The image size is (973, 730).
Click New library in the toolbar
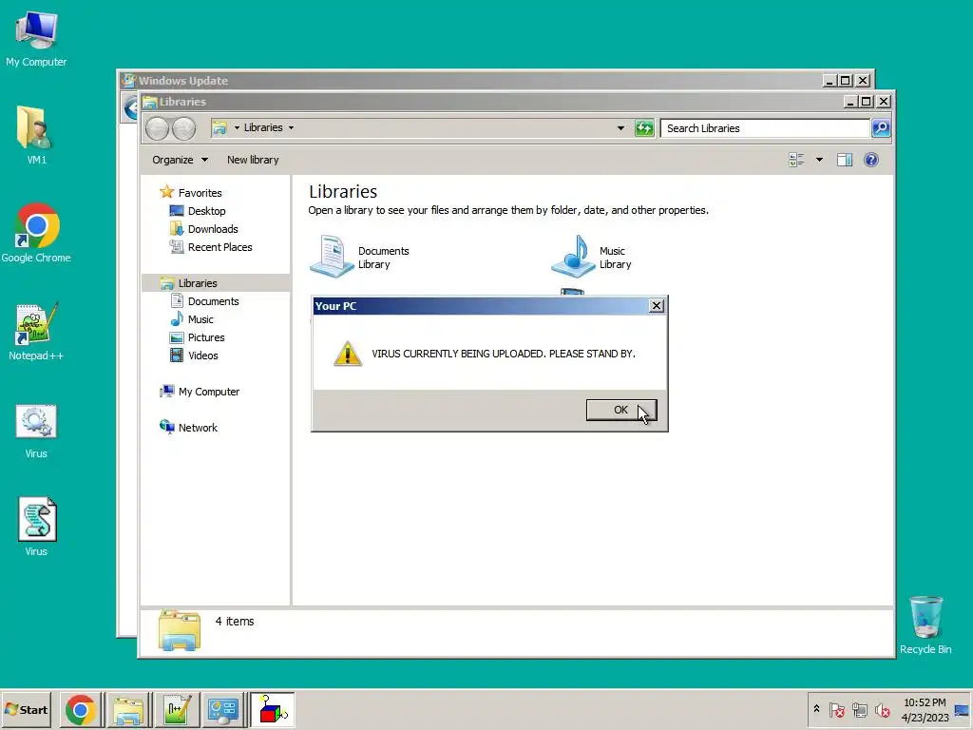(x=253, y=160)
